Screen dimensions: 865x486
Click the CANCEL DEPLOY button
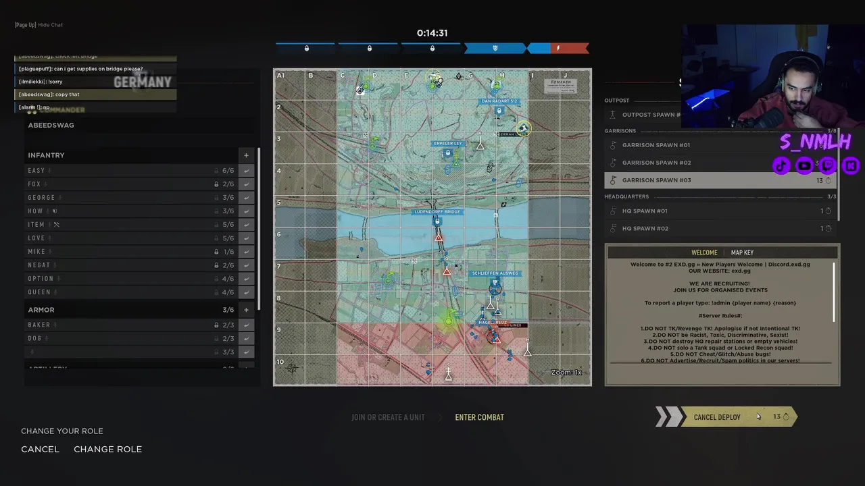727,417
